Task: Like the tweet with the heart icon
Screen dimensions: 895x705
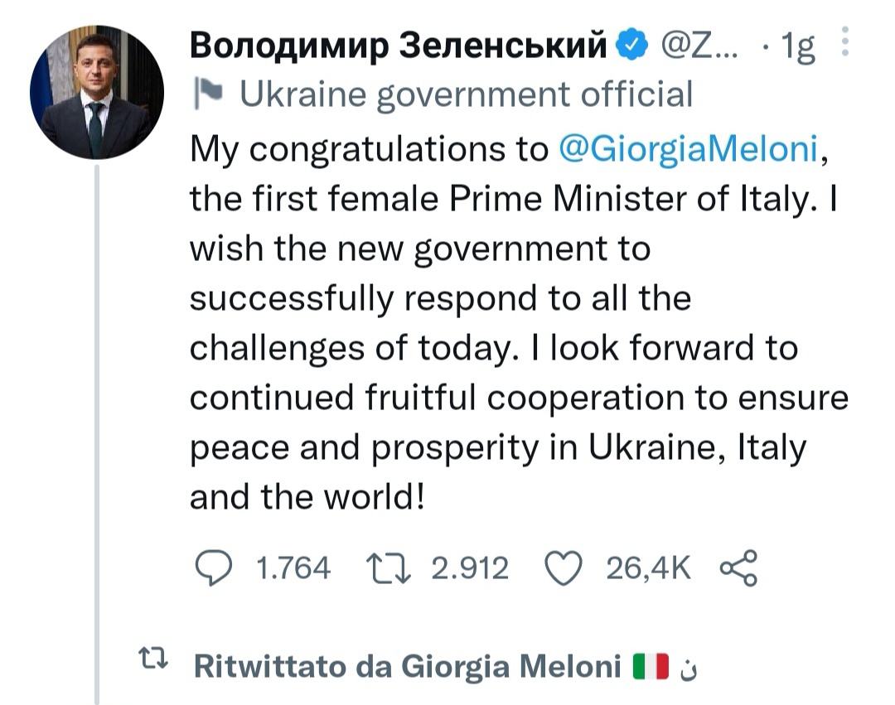Action: click(x=565, y=567)
